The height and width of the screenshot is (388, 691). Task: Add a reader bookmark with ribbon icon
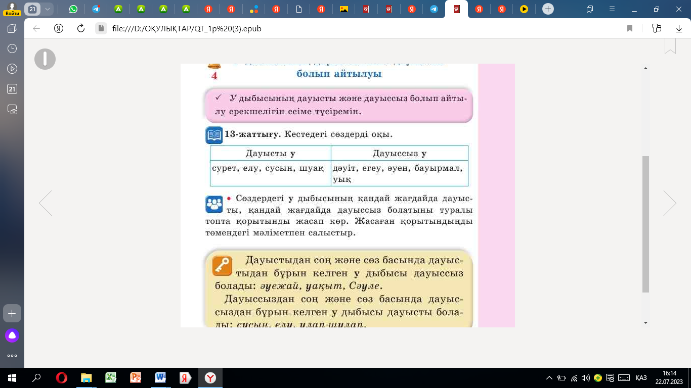click(670, 45)
